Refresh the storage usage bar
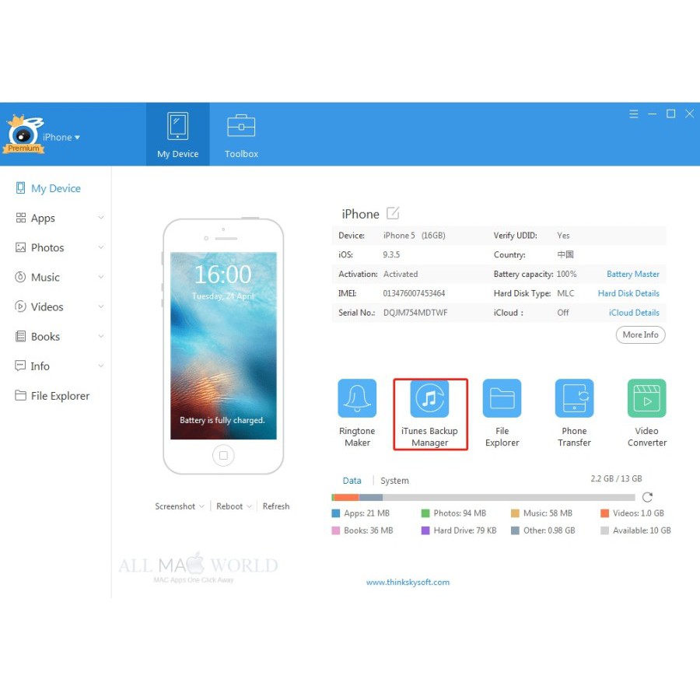Image resolution: width=700 pixels, height=700 pixels. pos(647,497)
